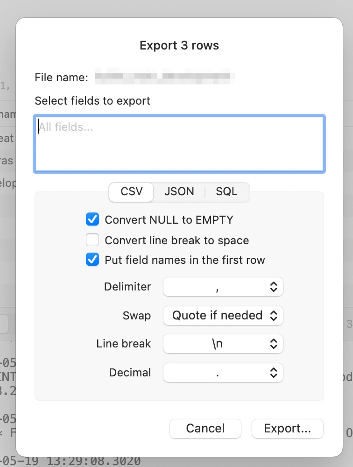
Task: Click the Export... button
Action: 288,428
